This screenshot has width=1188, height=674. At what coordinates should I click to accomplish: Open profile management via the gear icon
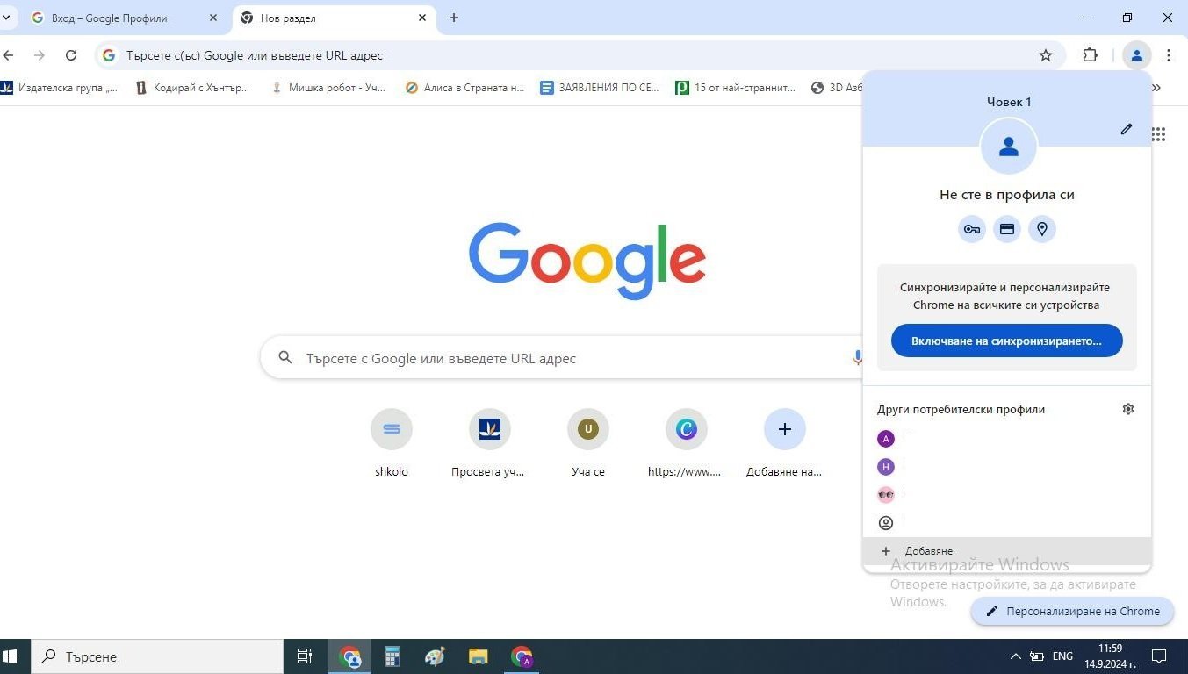pyautogui.click(x=1128, y=409)
